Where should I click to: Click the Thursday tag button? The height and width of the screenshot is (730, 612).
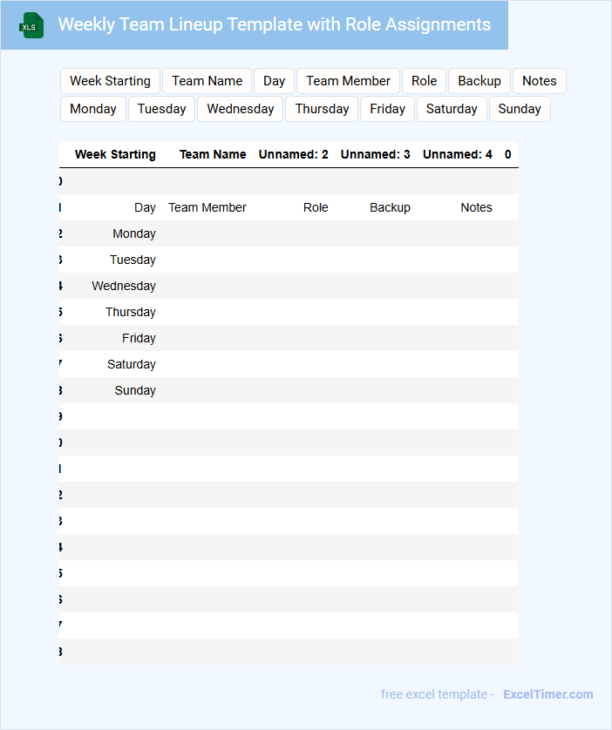coord(322,109)
